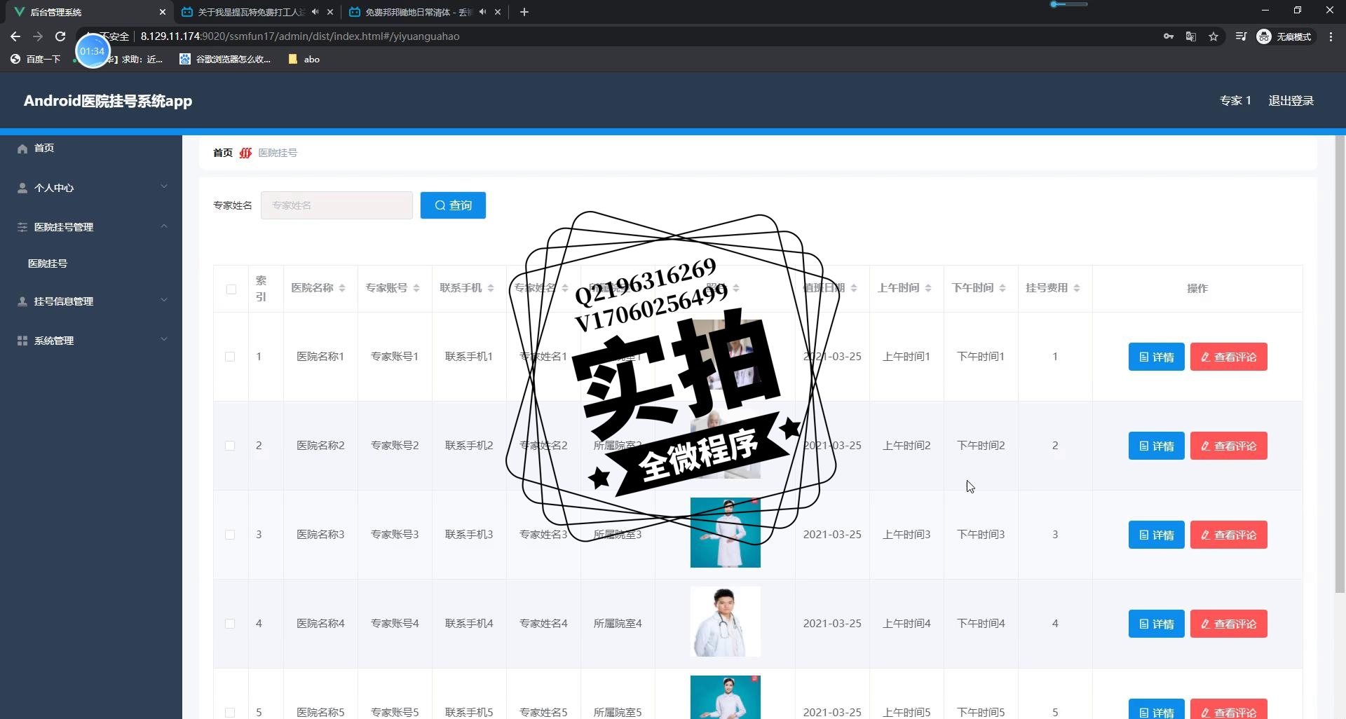Check the checkbox for row 3
Viewport: 1346px width, 719px height.
click(x=230, y=535)
